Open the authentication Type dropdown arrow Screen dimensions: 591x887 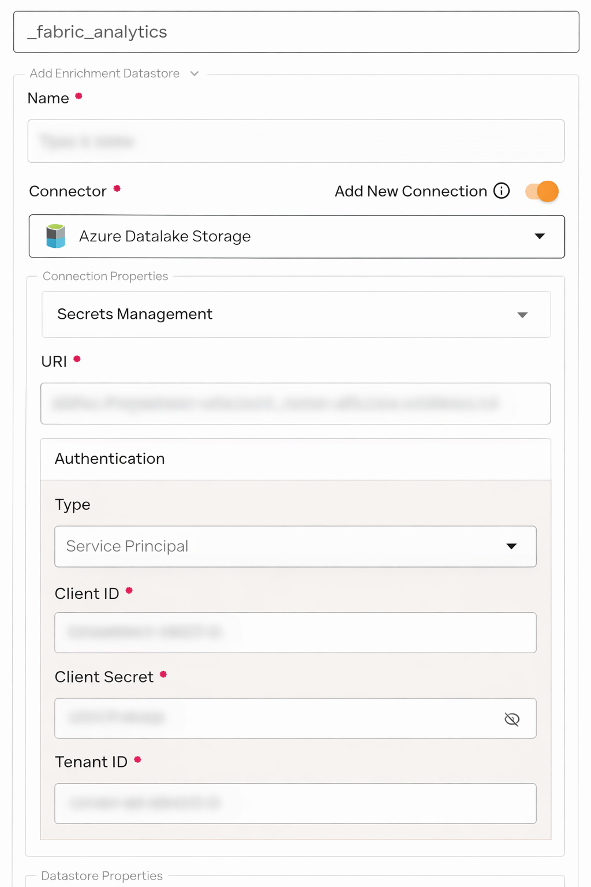click(x=511, y=546)
